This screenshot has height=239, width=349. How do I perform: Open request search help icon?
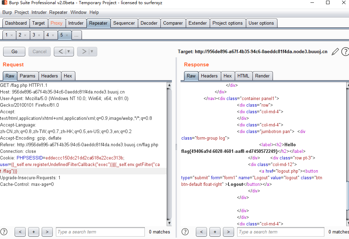(4, 232)
